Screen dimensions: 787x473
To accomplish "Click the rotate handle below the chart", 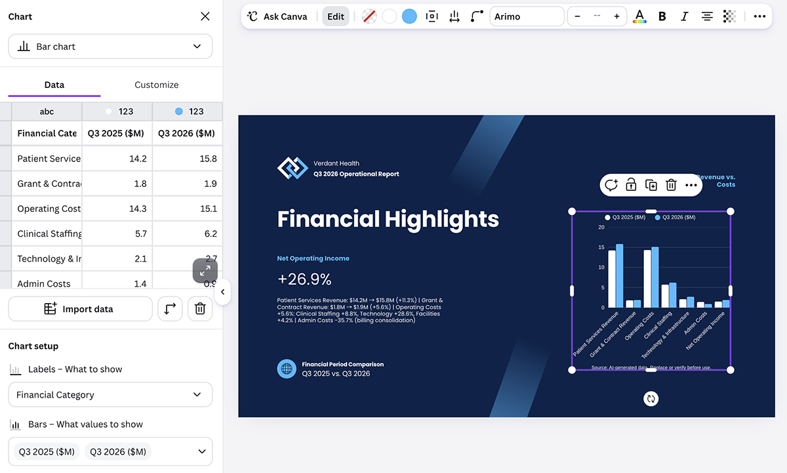I will click(651, 398).
